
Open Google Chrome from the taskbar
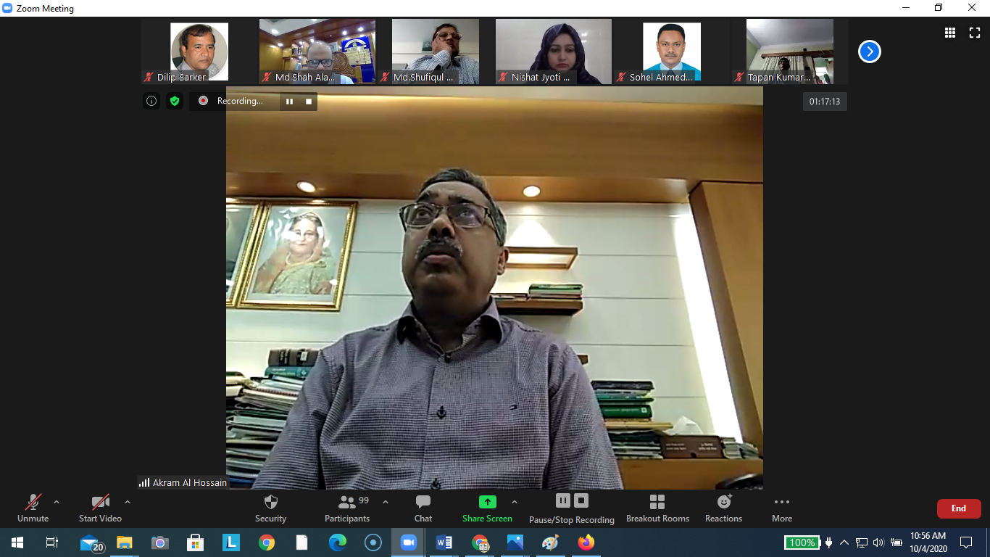coord(267,542)
